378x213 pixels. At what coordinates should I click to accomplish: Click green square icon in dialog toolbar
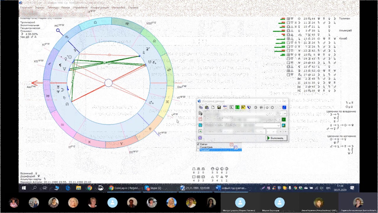click(237, 107)
